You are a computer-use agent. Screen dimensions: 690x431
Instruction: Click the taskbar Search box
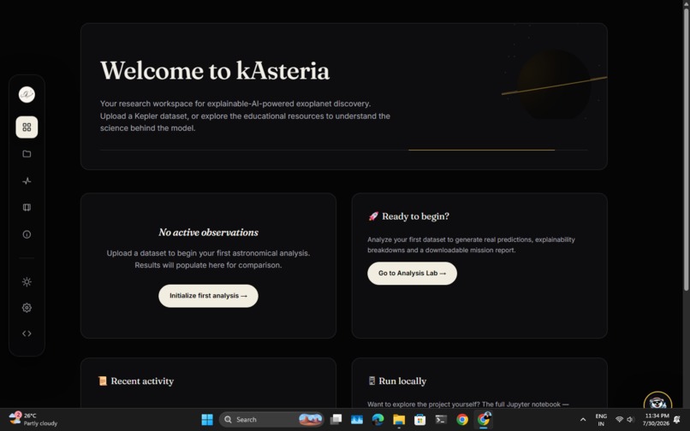(x=271, y=420)
